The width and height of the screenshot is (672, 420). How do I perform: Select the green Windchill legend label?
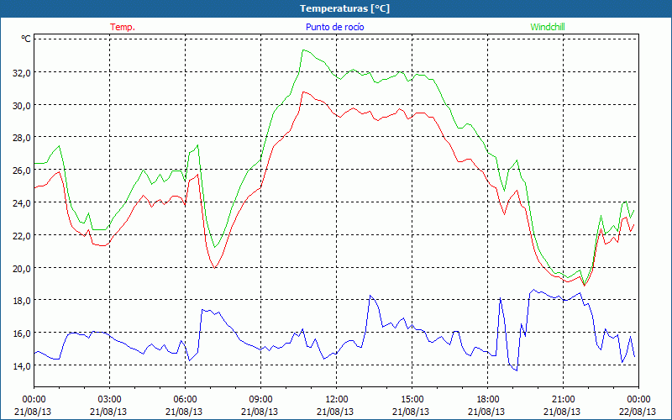click(548, 27)
